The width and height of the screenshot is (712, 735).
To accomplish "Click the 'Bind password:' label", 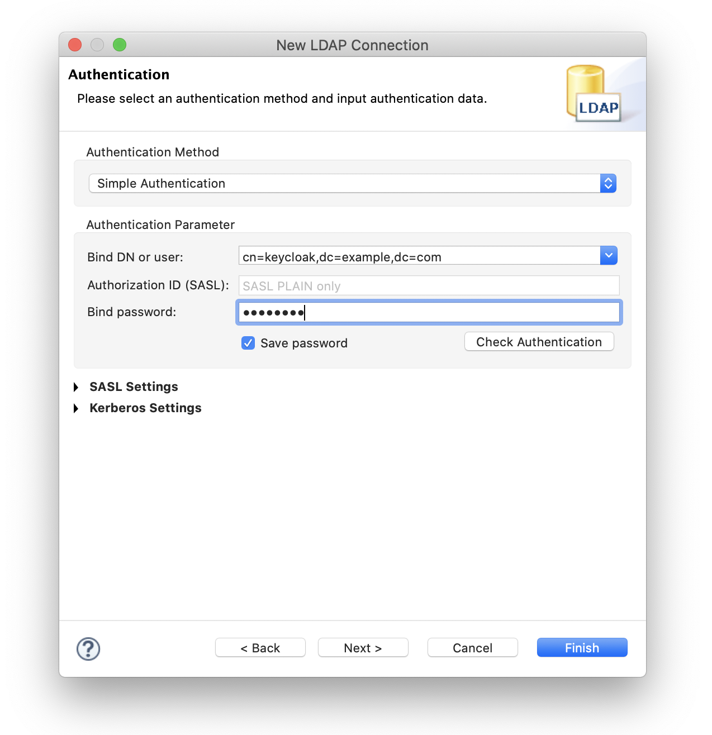I will tap(132, 312).
